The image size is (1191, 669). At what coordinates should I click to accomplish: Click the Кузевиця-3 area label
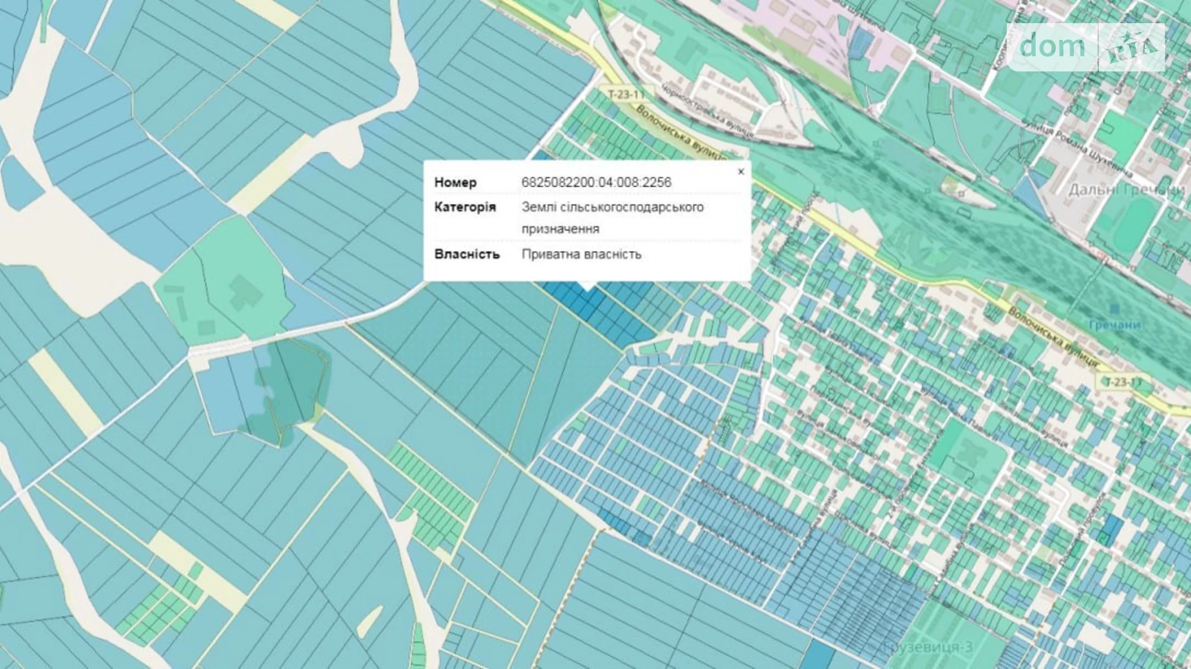coord(928,647)
